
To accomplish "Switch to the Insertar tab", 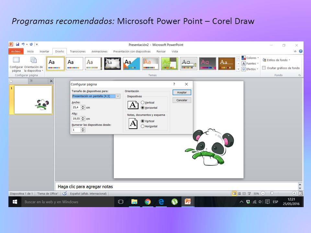I will point(44,51).
